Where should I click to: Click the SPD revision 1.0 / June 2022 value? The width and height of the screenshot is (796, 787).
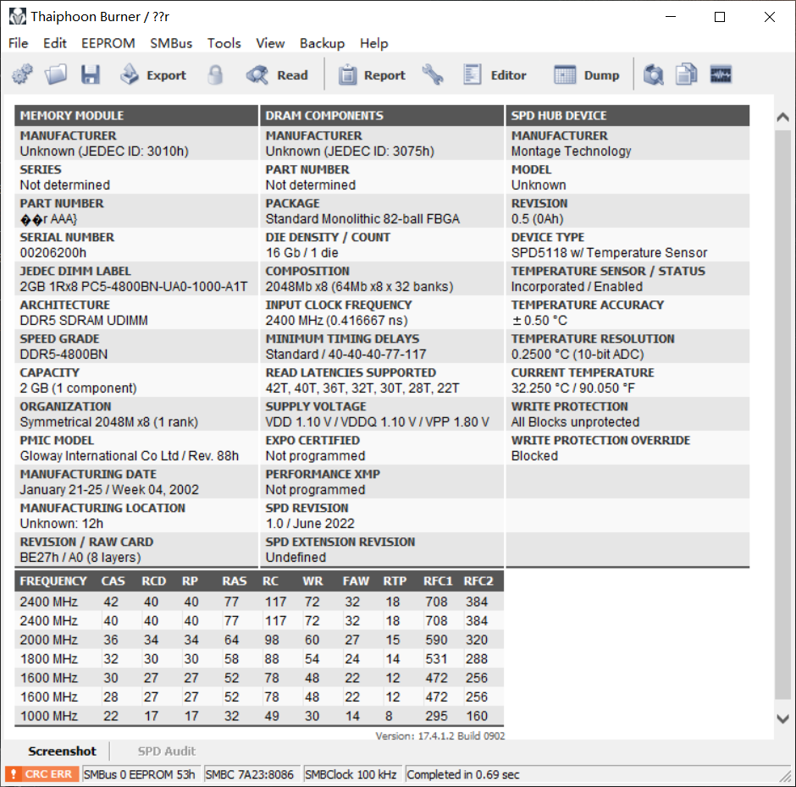click(310, 523)
